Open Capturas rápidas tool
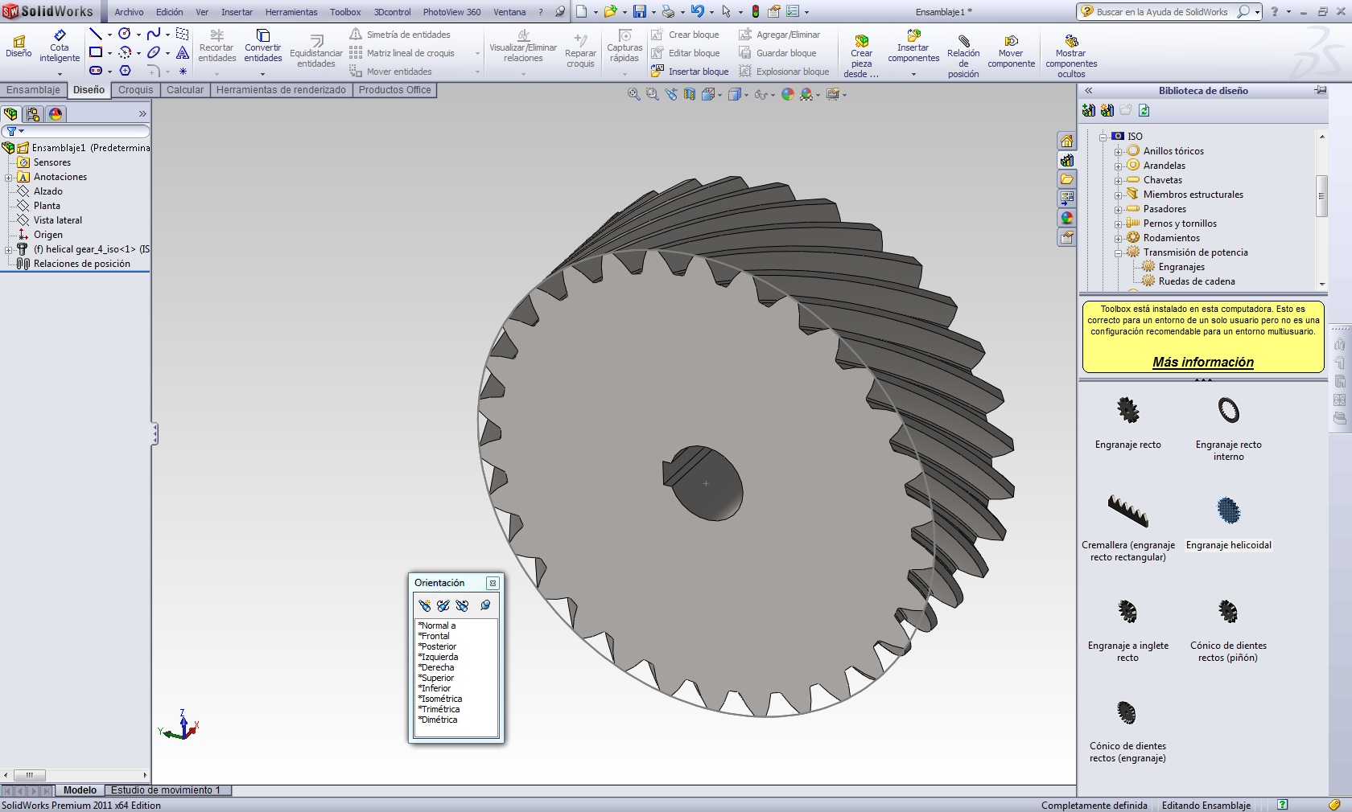Viewport: 1352px width, 812px height. [x=624, y=47]
